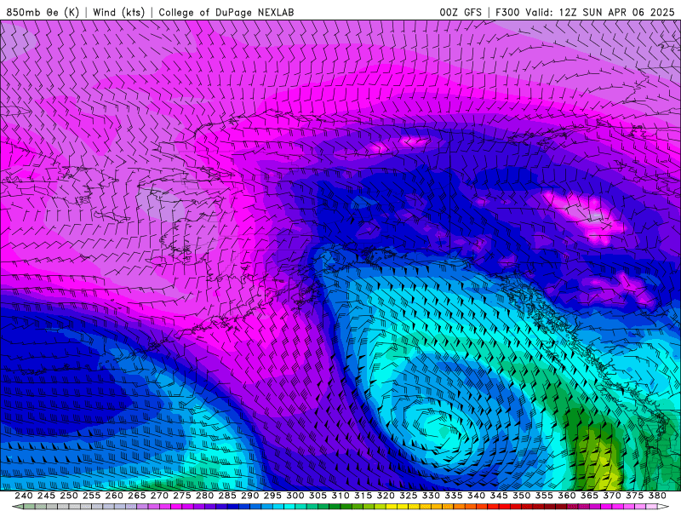Click the 340 colorbar value
Viewport: 681px width, 511px height.
476,496
